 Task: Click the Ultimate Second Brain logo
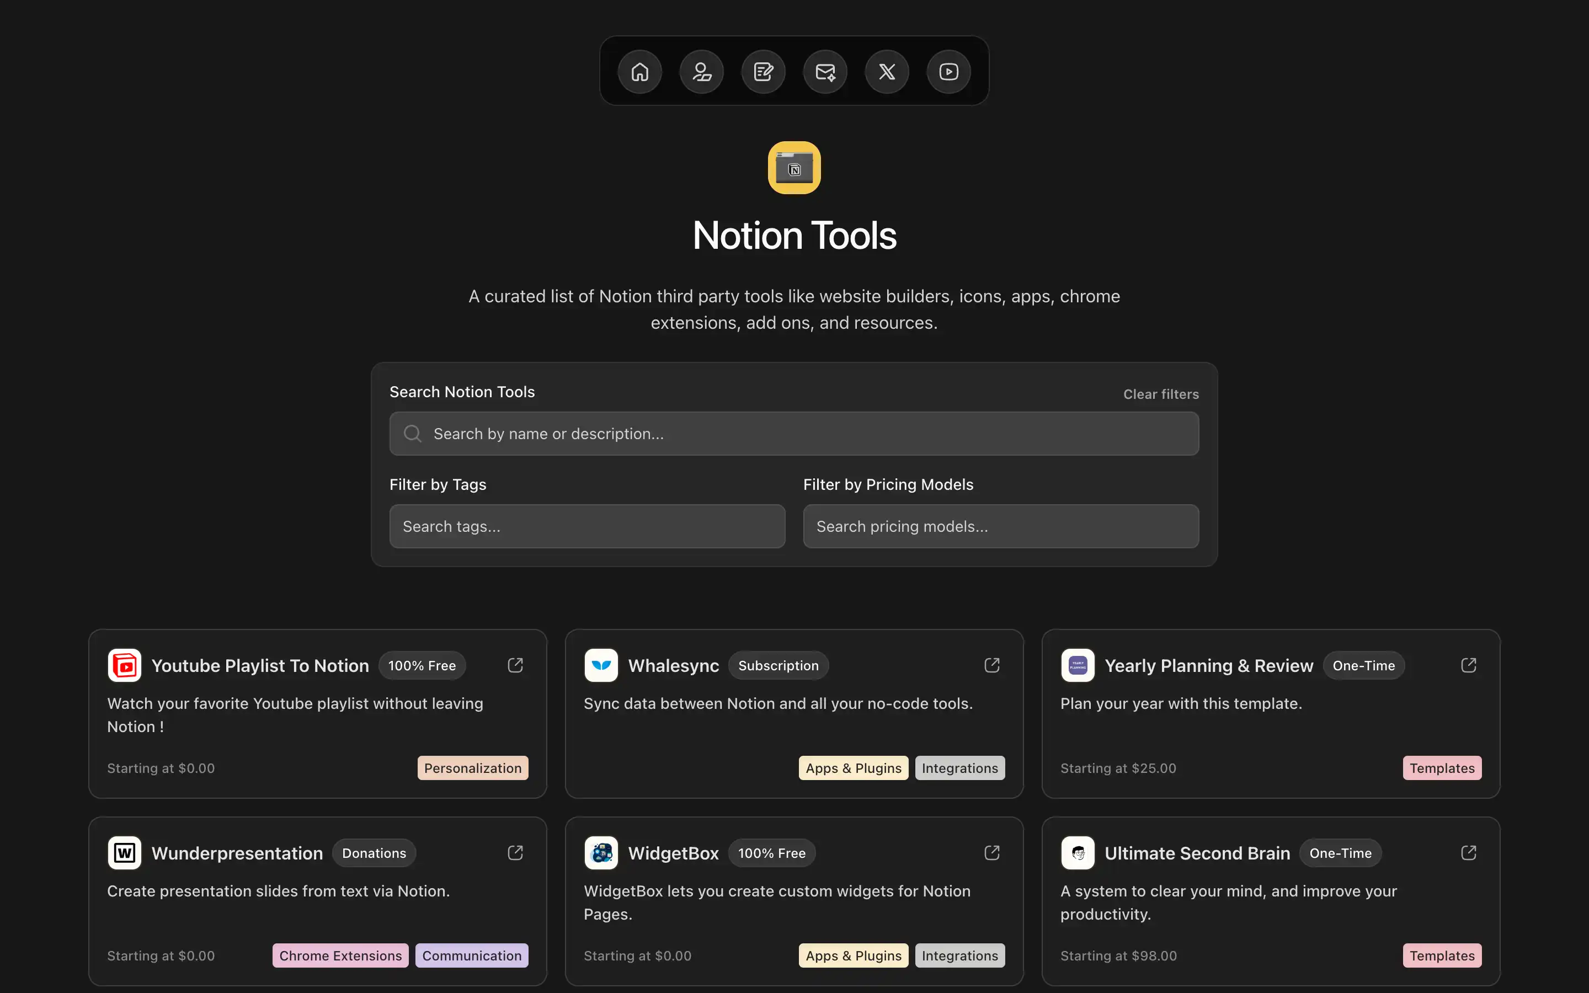point(1078,852)
